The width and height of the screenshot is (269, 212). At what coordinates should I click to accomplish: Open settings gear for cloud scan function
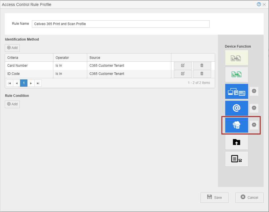point(254,125)
